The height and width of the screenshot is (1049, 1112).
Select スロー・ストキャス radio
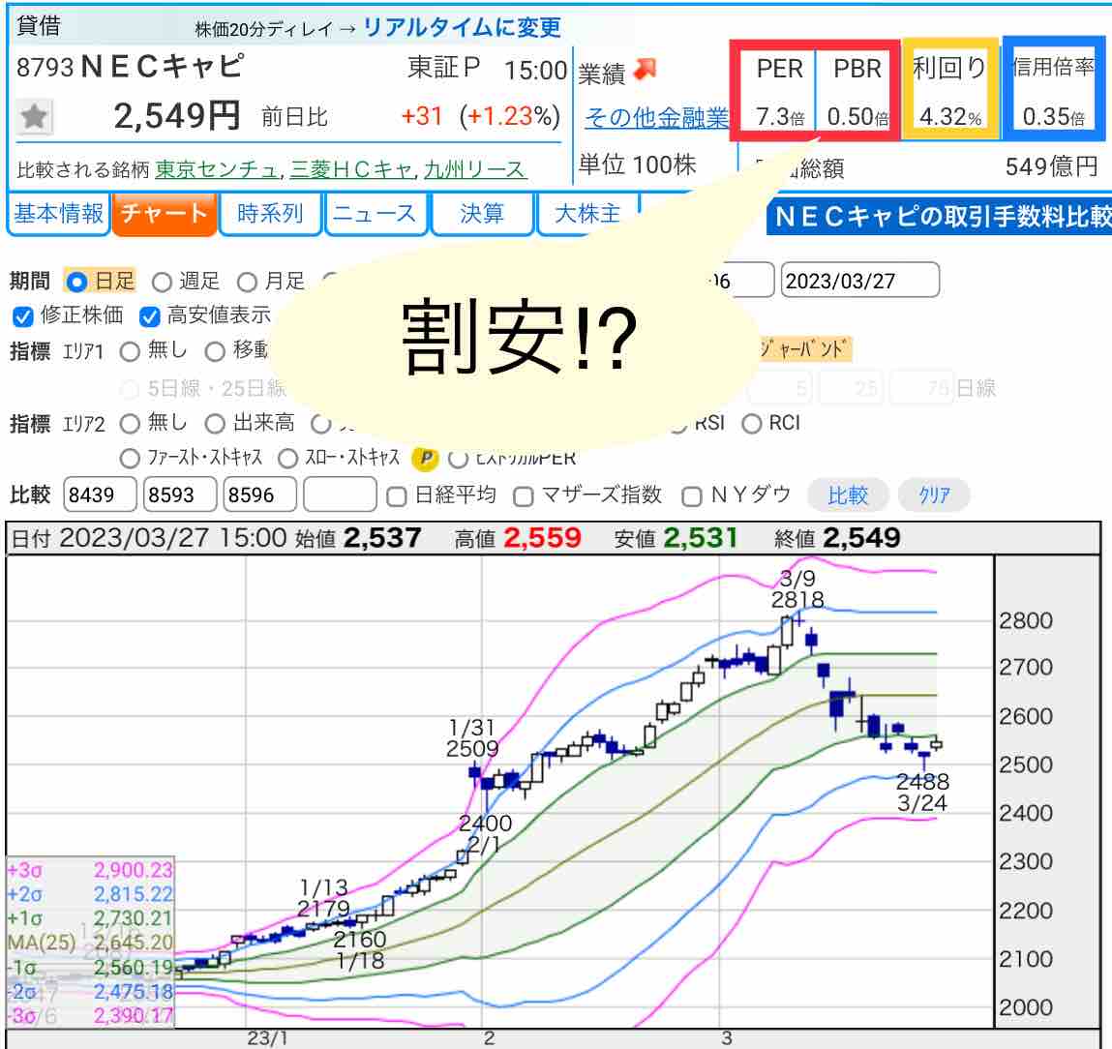(x=287, y=458)
